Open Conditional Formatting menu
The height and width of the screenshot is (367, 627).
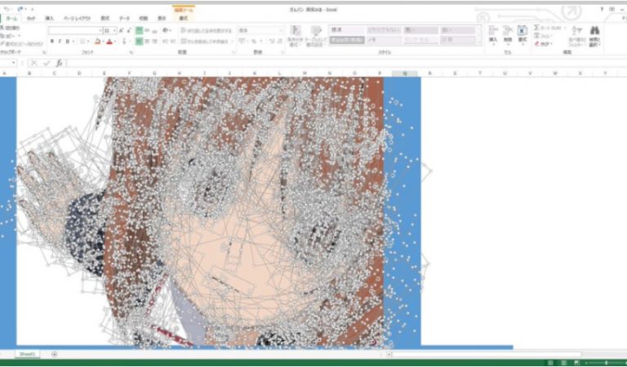(296, 36)
